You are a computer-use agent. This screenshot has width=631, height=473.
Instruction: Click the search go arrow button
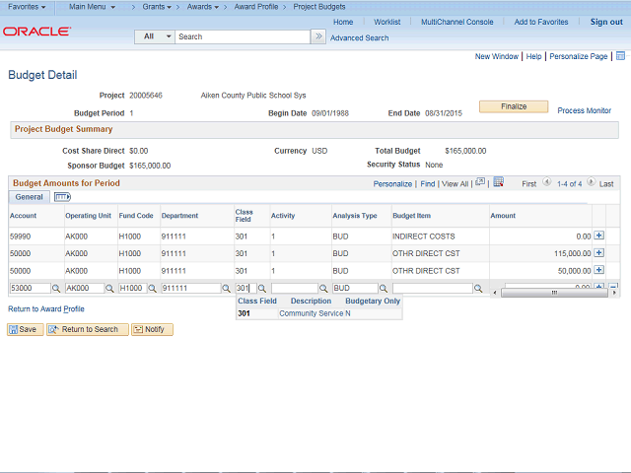click(317, 36)
